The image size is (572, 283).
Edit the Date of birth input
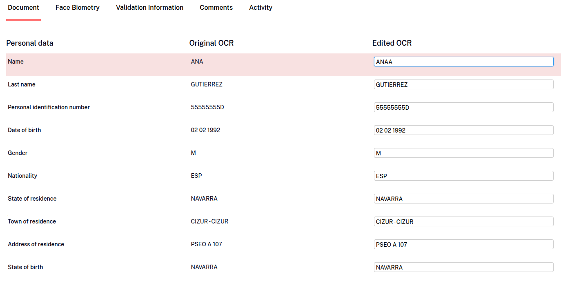(x=463, y=130)
